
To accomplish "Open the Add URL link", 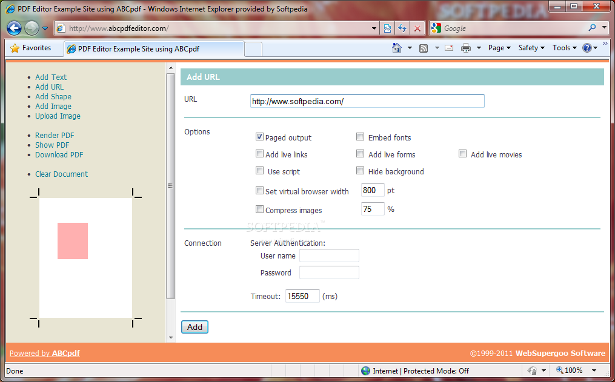I will 50,87.
